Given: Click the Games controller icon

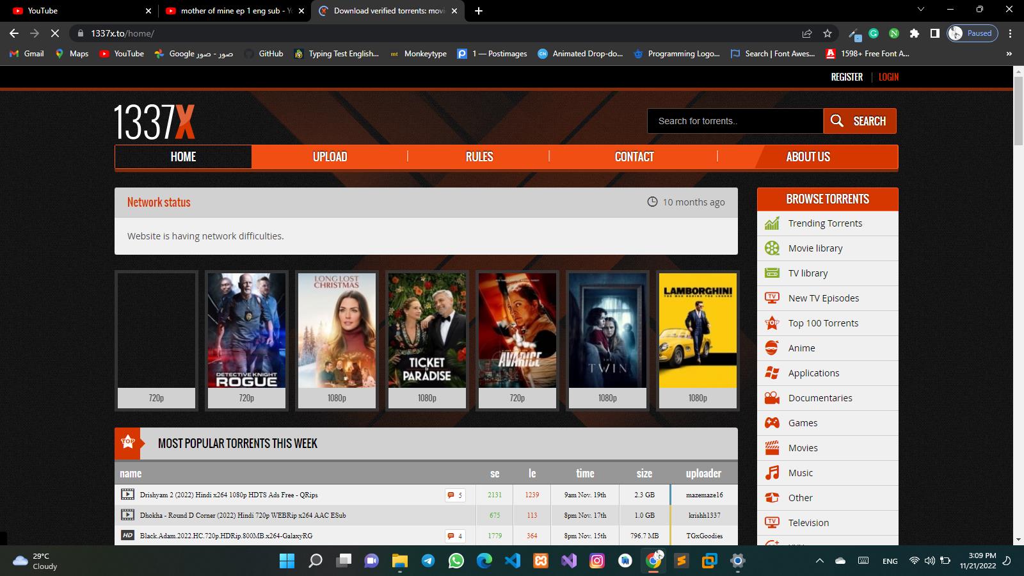Looking at the screenshot, I should click(772, 423).
